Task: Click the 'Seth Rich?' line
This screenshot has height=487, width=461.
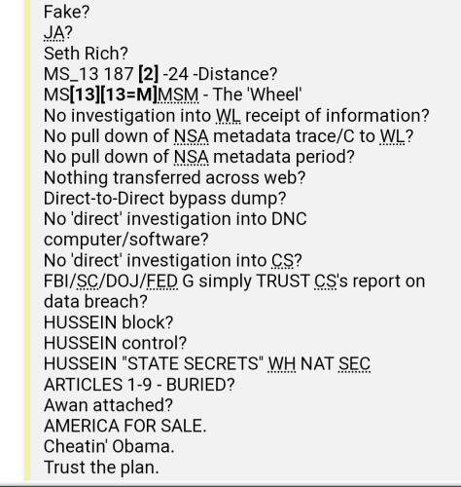Action: (x=86, y=54)
